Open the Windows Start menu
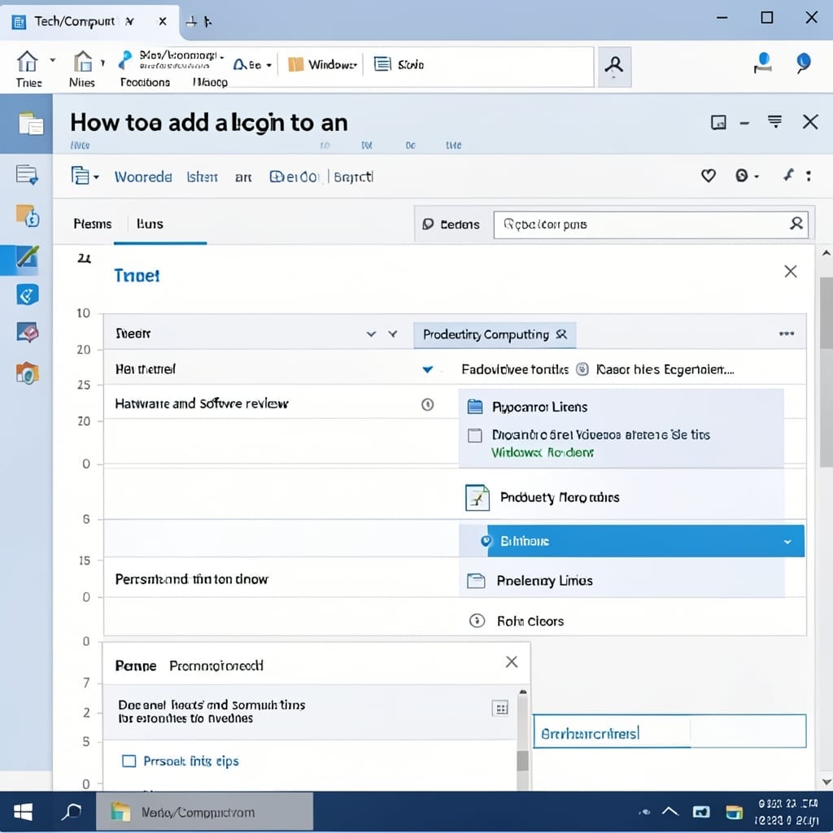833x833 pixels. tap(23, 812)
